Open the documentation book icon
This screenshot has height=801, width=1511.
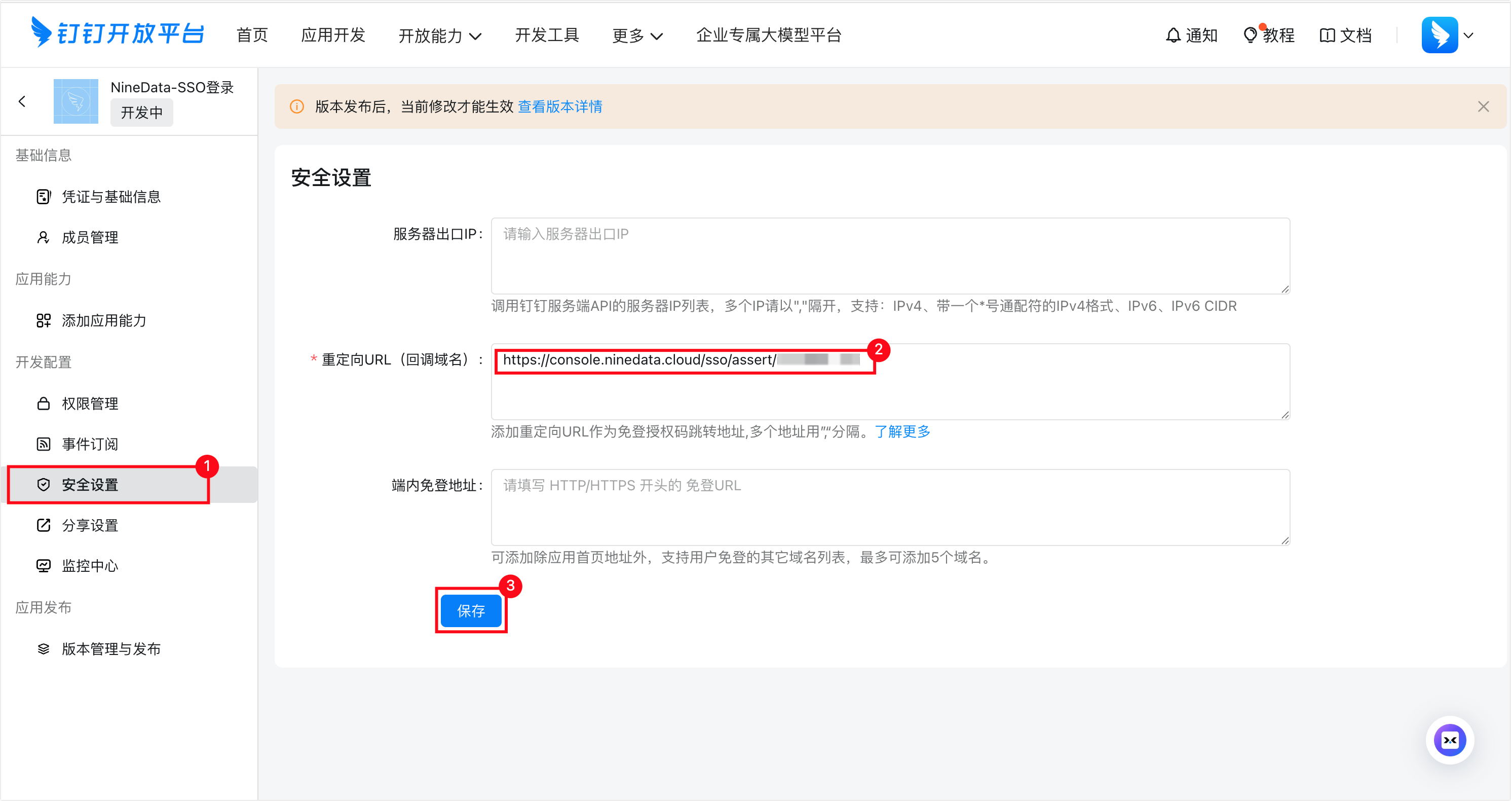coord(1327,35)
